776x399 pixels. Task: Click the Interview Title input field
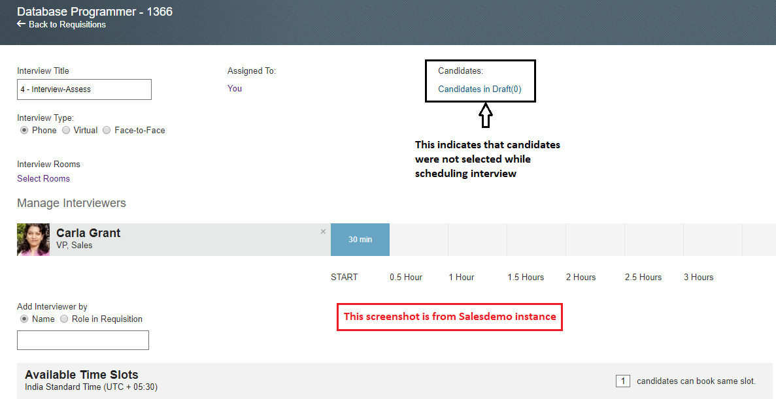[x=84, y=89]
